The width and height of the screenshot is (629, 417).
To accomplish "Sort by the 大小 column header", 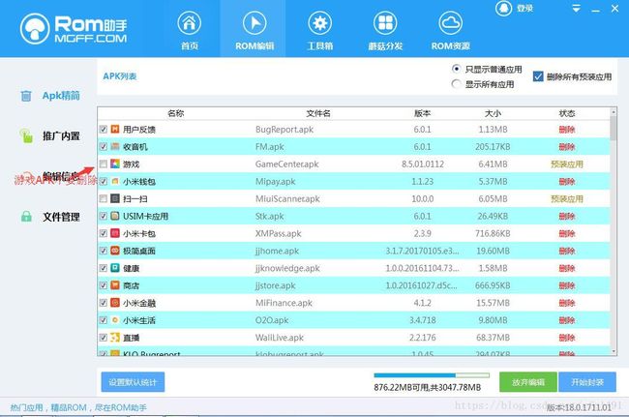I will pyautogui.click(x=493, y=113).
